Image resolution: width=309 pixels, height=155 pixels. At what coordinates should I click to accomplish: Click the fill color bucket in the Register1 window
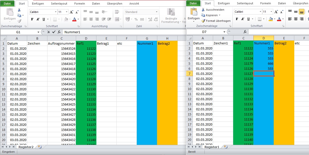coord(271,19)
